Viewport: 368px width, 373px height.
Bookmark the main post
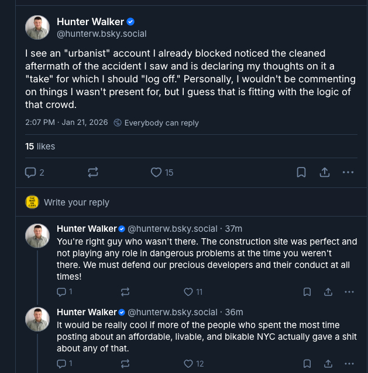pos(301,172)
